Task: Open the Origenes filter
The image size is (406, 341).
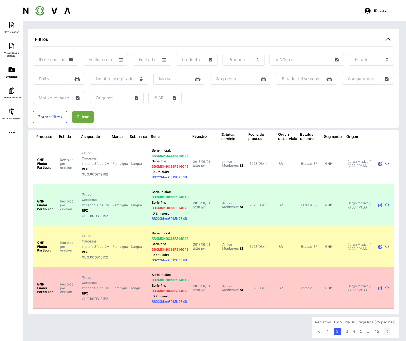Action: (117, 98)
